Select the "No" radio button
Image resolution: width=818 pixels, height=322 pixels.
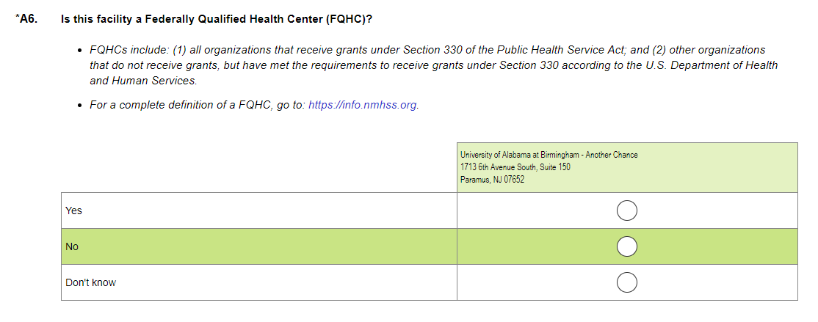coord(626,246)
